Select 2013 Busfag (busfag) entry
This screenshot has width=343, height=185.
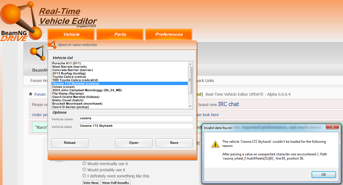coord(120,73)
